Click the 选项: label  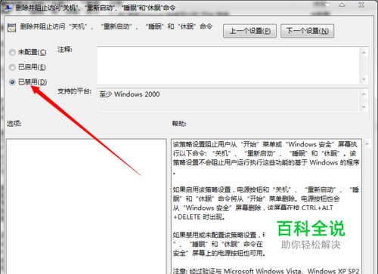pos(14,124)
